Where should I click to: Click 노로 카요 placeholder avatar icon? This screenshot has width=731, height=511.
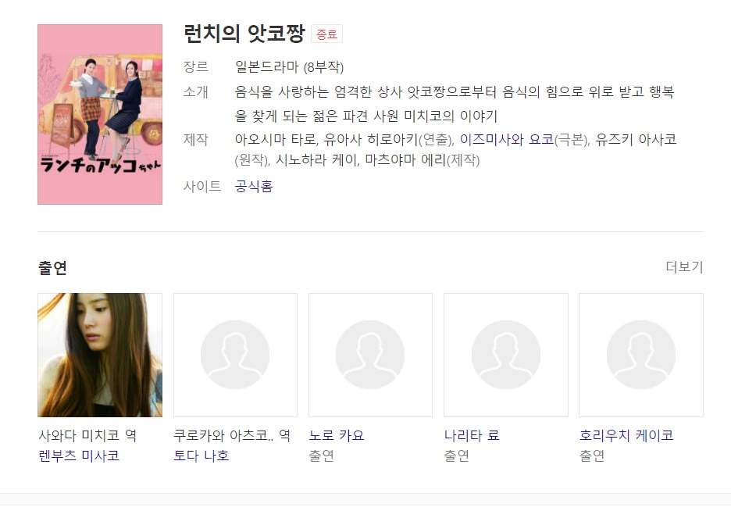(370, 355)
